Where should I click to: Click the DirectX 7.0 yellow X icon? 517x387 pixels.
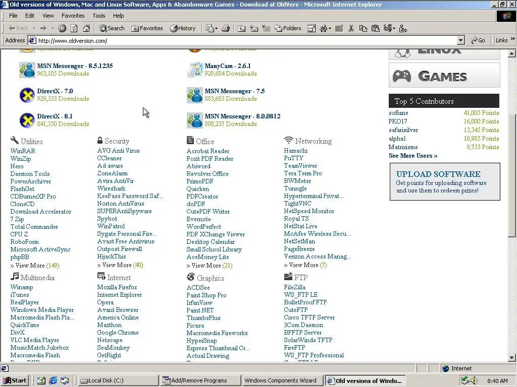click(27, 95)
